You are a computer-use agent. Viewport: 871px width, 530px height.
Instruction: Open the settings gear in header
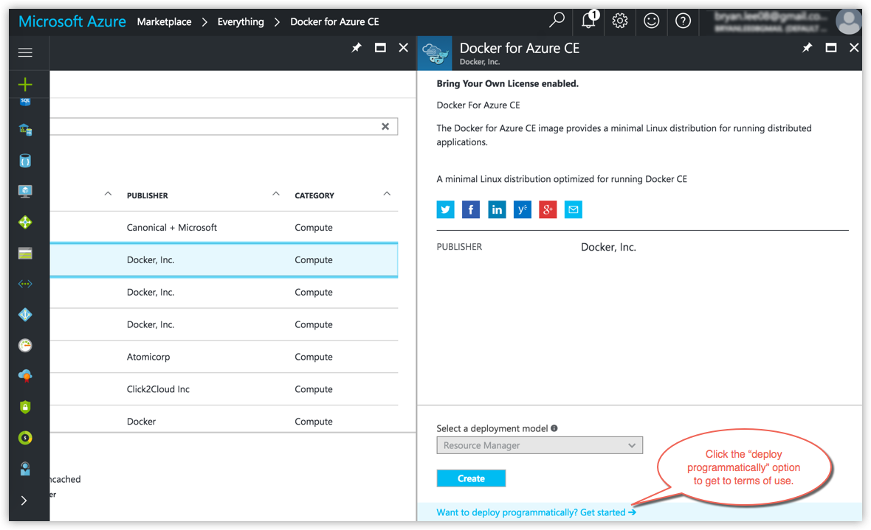click(620, 21)
